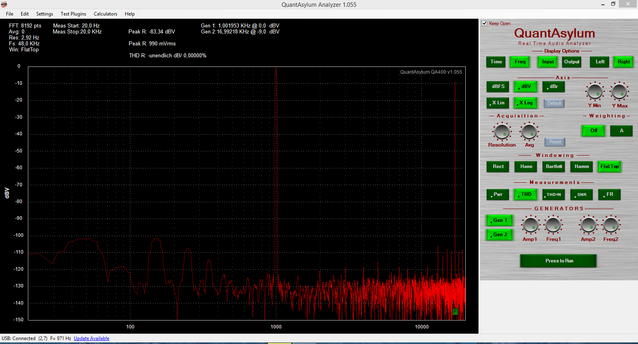Select Hann window
638x344 pixels.
tap(526, 166)
